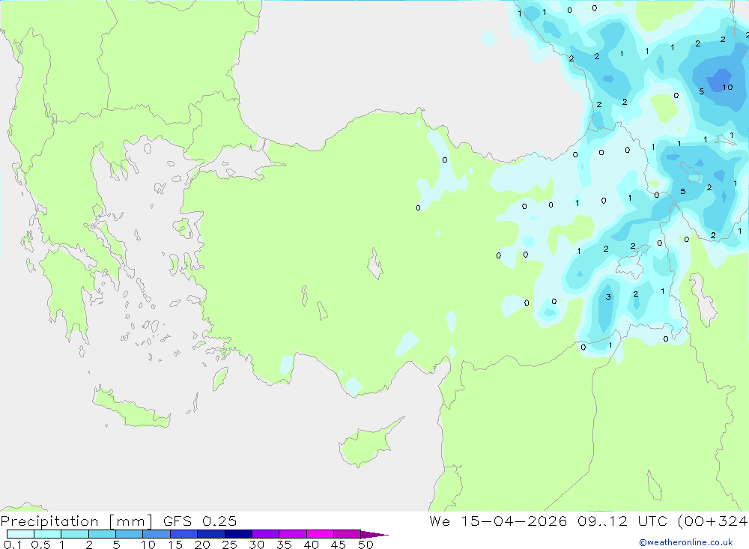
Task: Click the '35' legend scale label
Action: click(x=284, y=545)
